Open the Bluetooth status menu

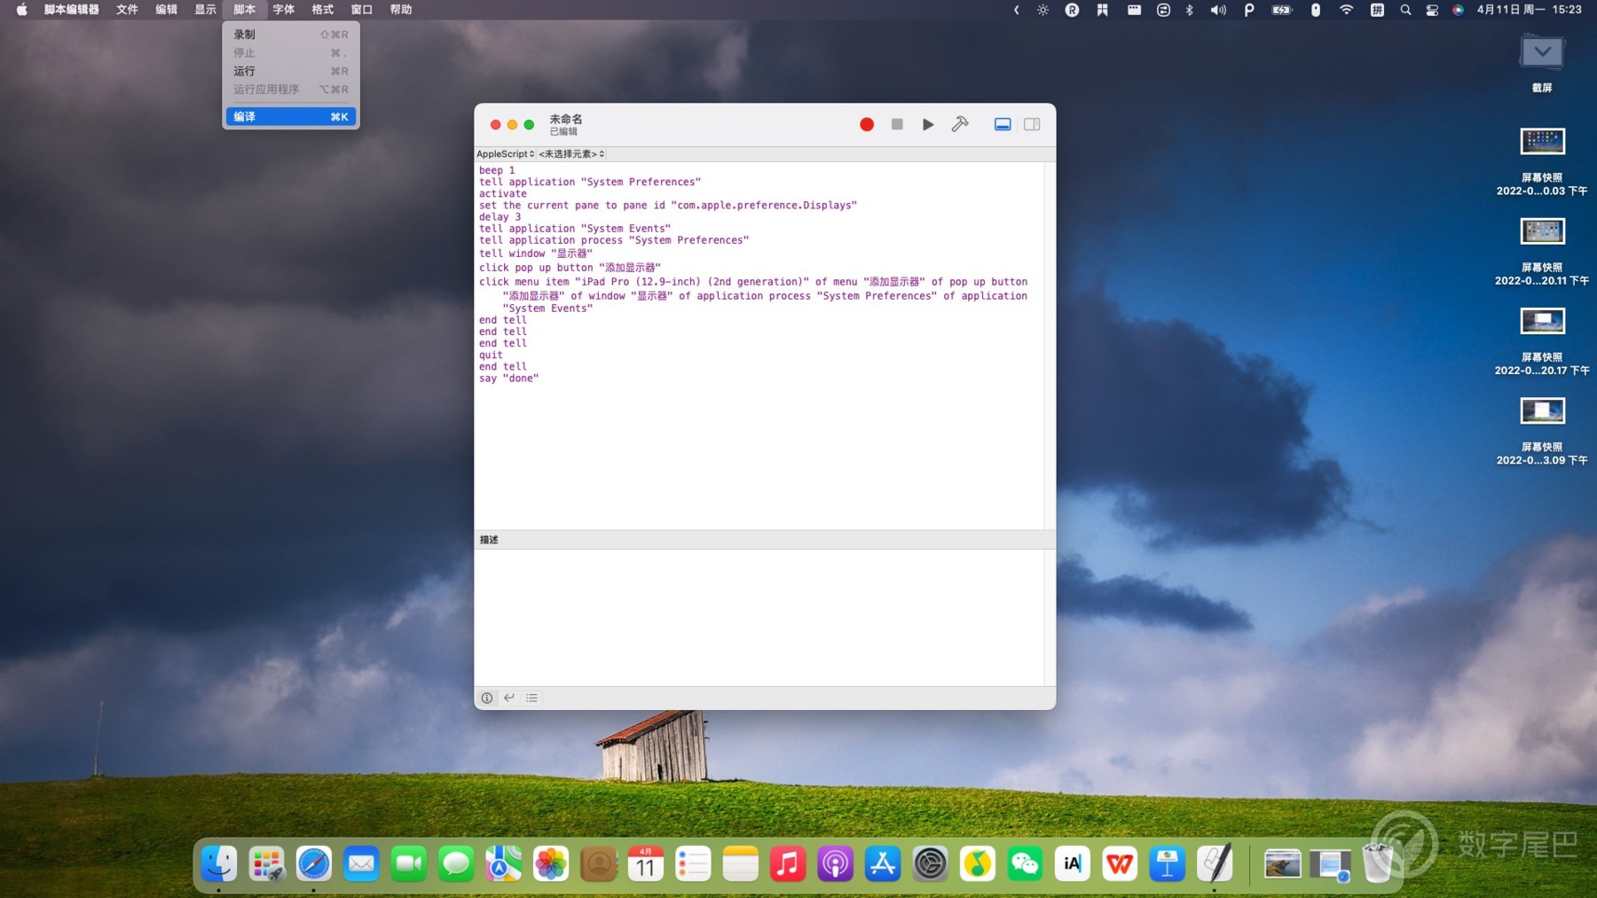pyautogui.click(x=1190, y=10)
